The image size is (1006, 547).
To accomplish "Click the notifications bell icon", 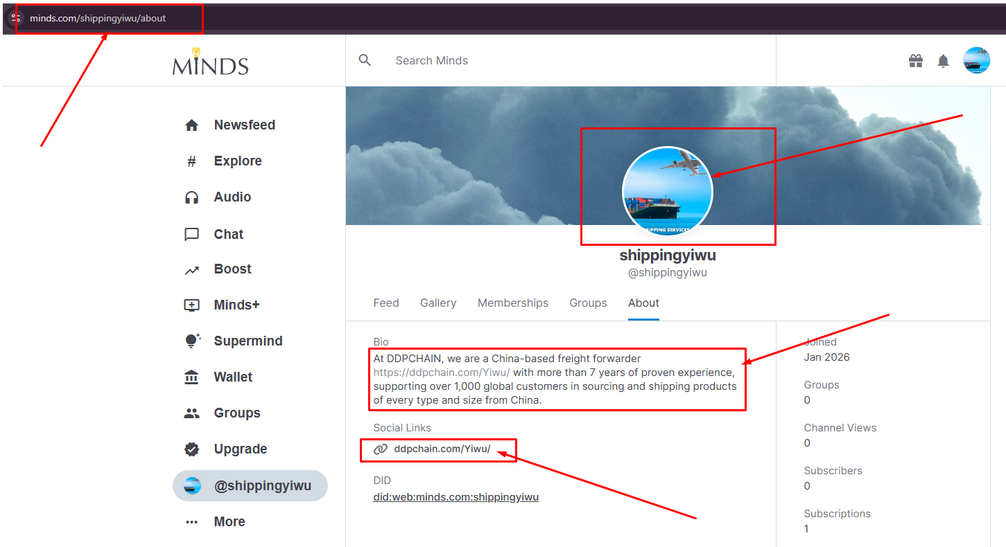I will point(943,61).
